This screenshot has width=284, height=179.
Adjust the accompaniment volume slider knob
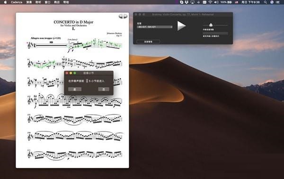point(211,25)
